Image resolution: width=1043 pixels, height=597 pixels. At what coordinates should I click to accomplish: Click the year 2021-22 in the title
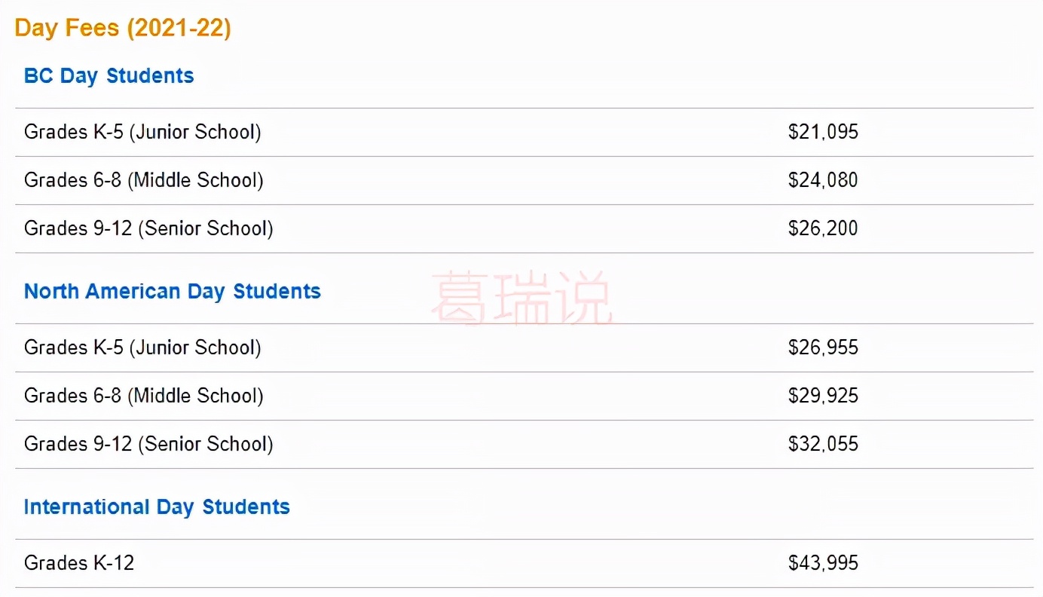point(179,29)
